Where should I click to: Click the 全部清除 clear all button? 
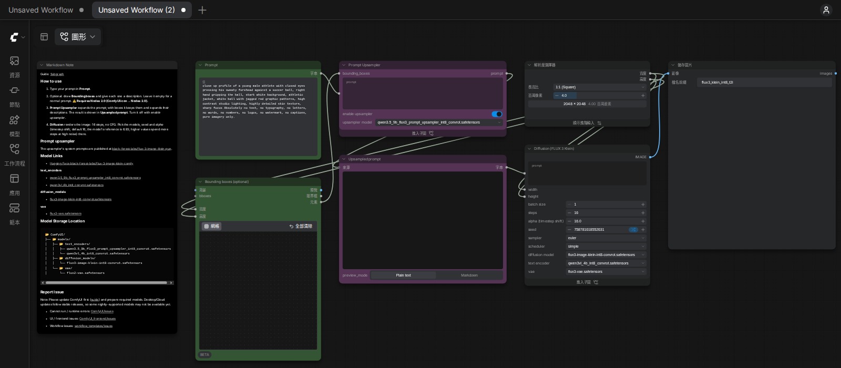click(301, 227)
